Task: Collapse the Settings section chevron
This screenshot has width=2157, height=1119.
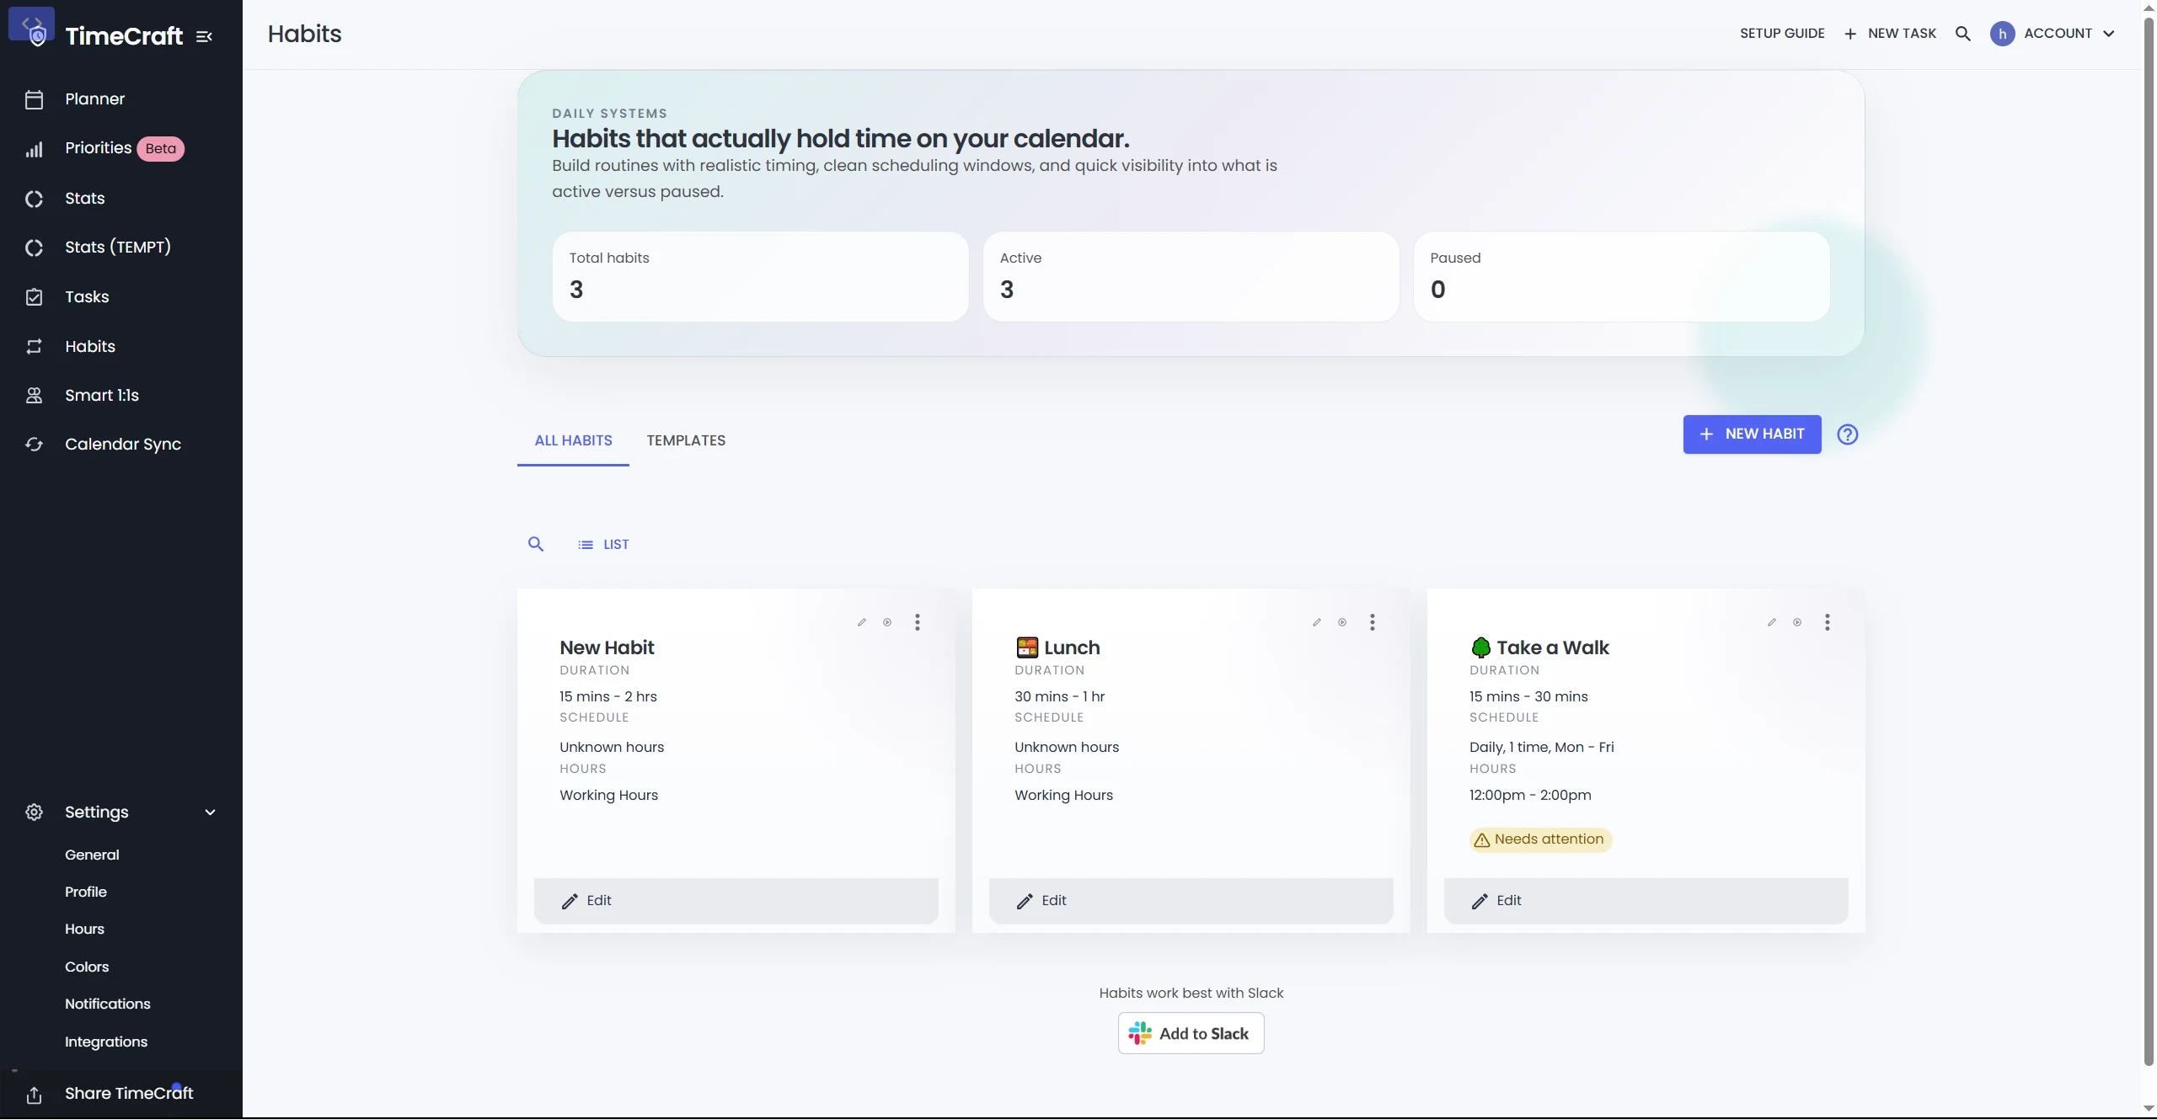Action: [x=211, y=813]
